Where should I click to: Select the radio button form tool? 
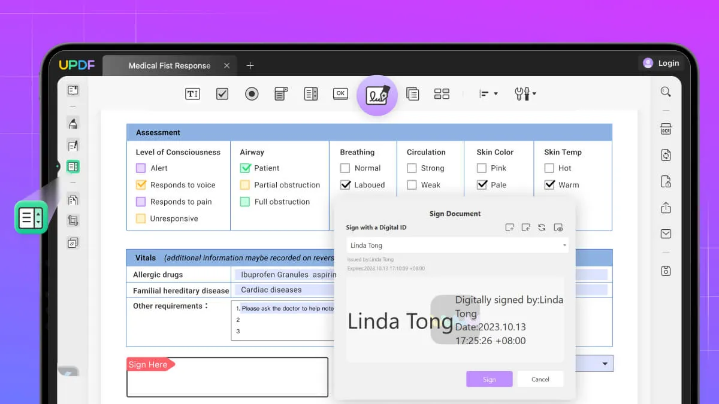point(252,94)
